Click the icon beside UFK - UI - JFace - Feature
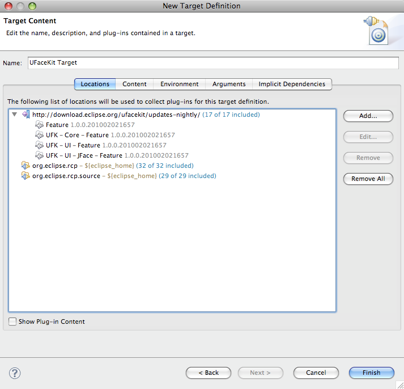The width and height of the screenshot is (404, 389). 39,155
